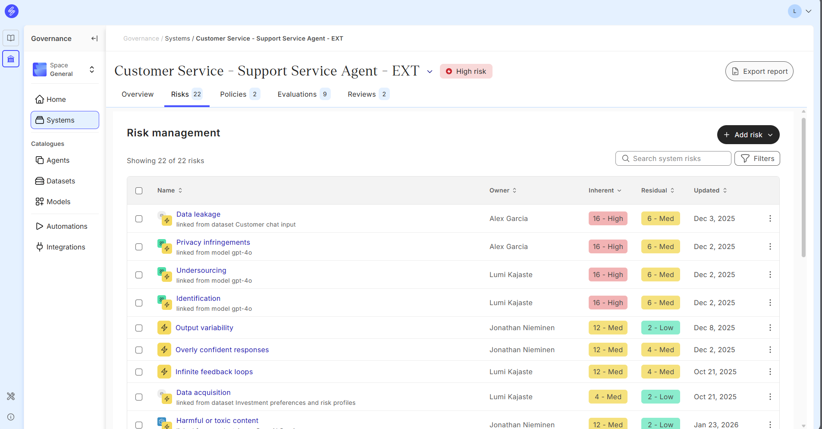Image resolution: width=822 pixels, height=429 pixels.
Task: Open row actions menu for Data leakage
Action: tap(770, 218)
